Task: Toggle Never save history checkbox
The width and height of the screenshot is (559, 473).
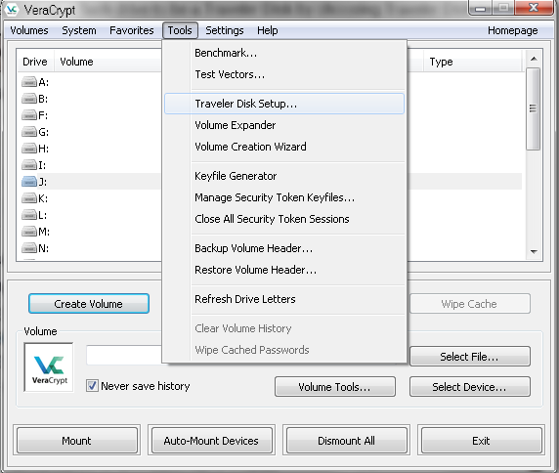Action: 92,386
